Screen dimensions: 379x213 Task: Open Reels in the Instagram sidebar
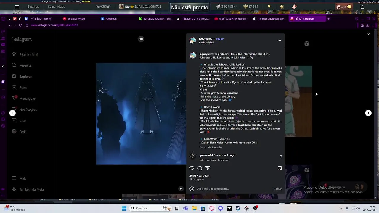coord(19,88)
